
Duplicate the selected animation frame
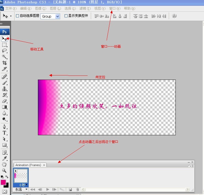pyautogui.click(x=70, y=189)
